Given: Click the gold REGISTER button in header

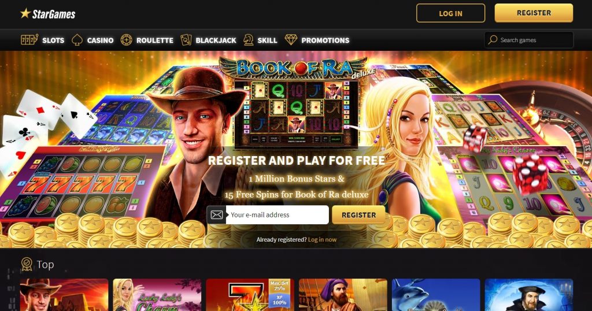Looking at the screenshot, I should pyautogui.click(x=534, y=13).
